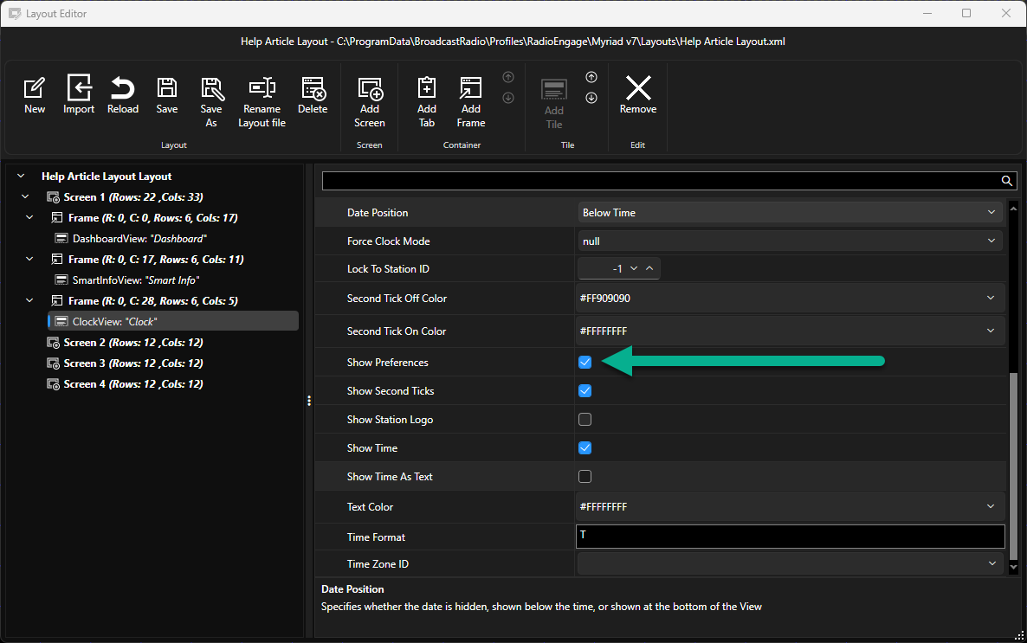
Task: Enable the Show Station Logo checkbox
Action: [585, 419]
